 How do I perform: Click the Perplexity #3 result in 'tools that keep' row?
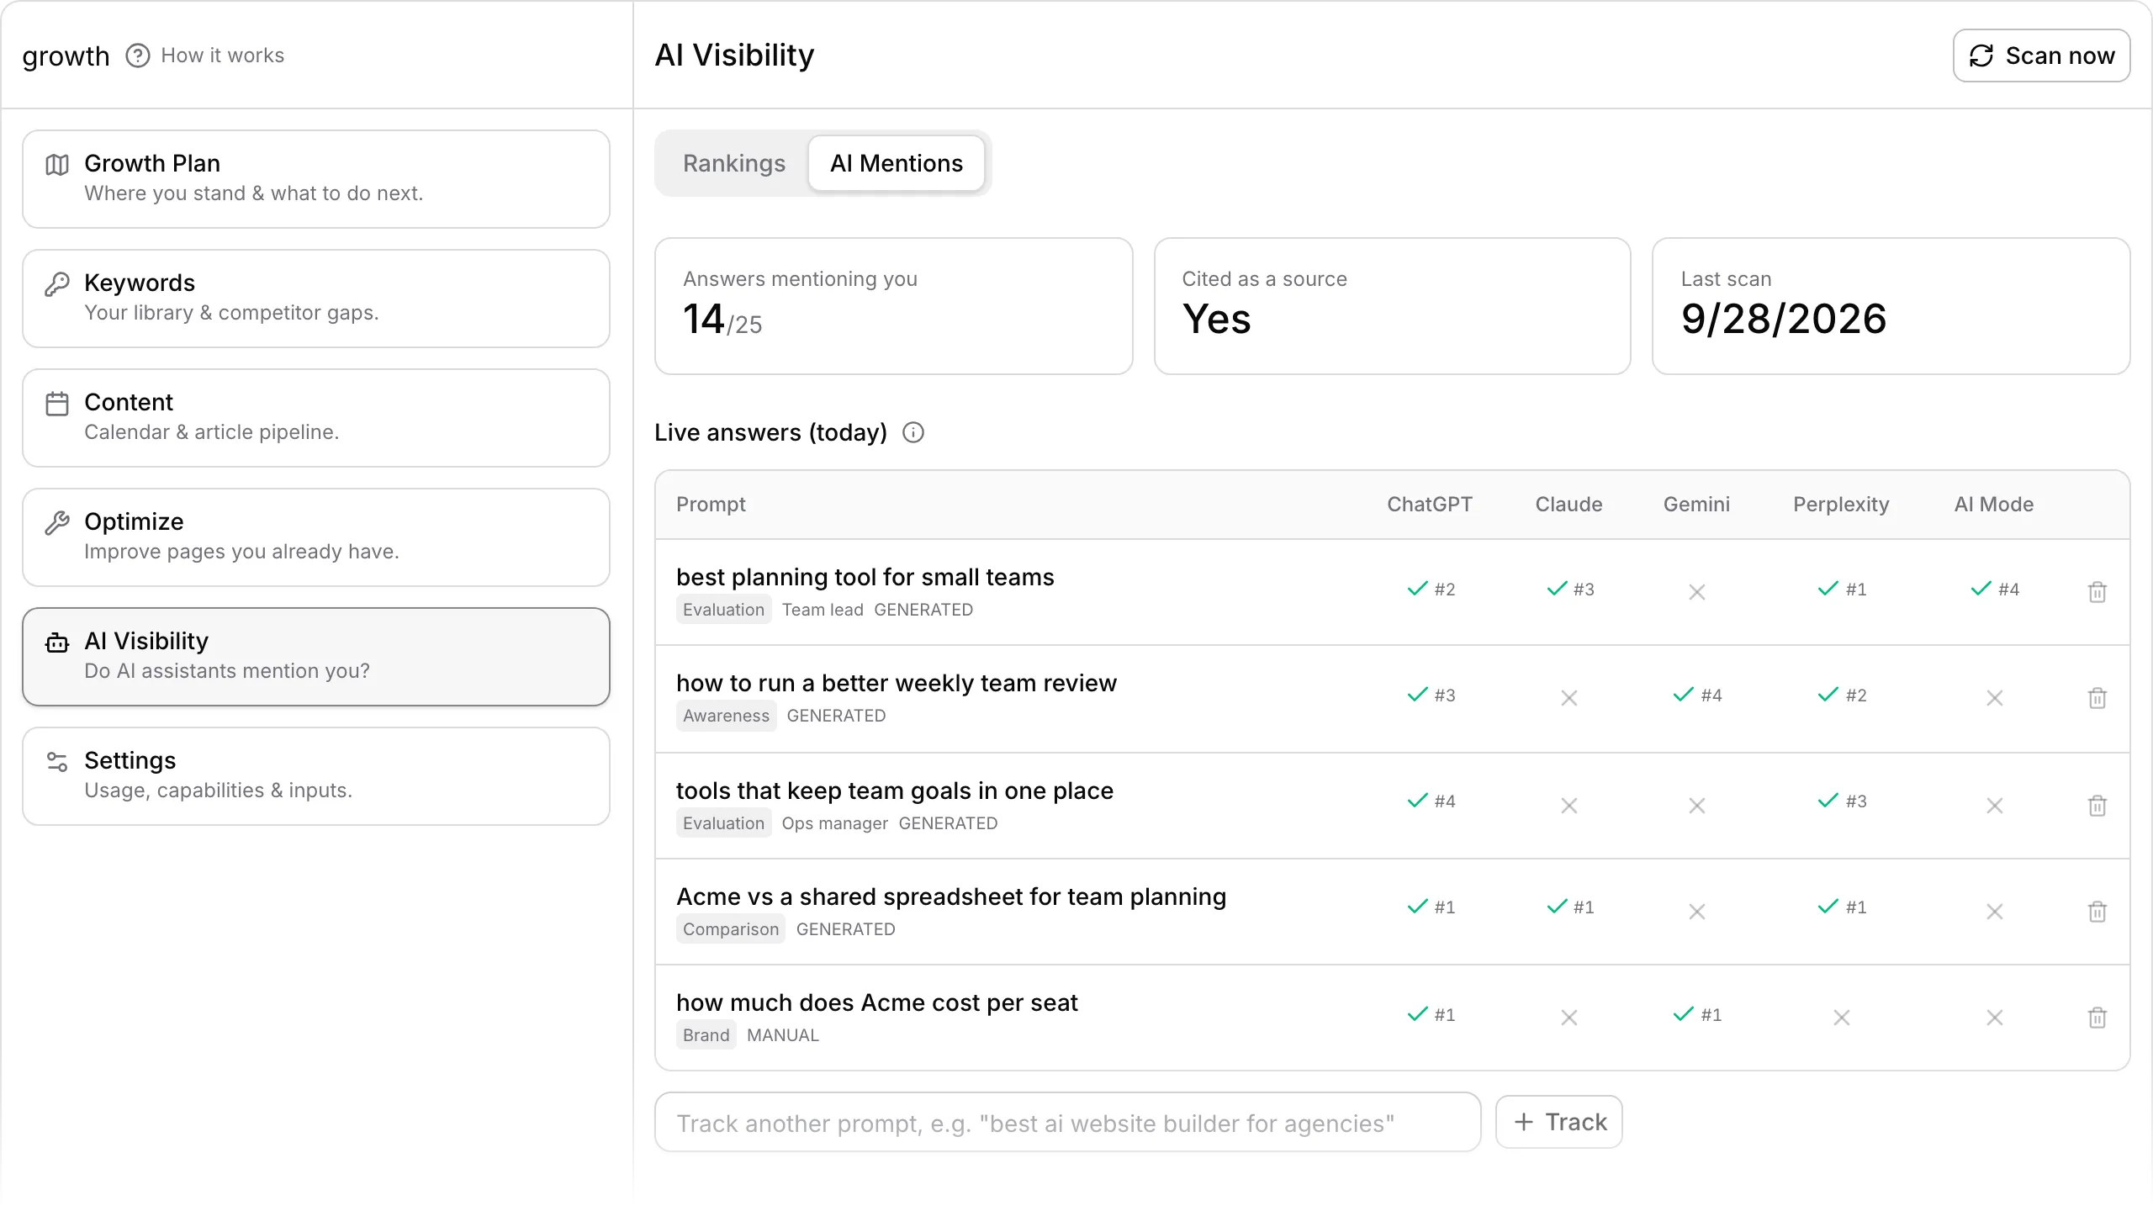(x=1842, y=801)
